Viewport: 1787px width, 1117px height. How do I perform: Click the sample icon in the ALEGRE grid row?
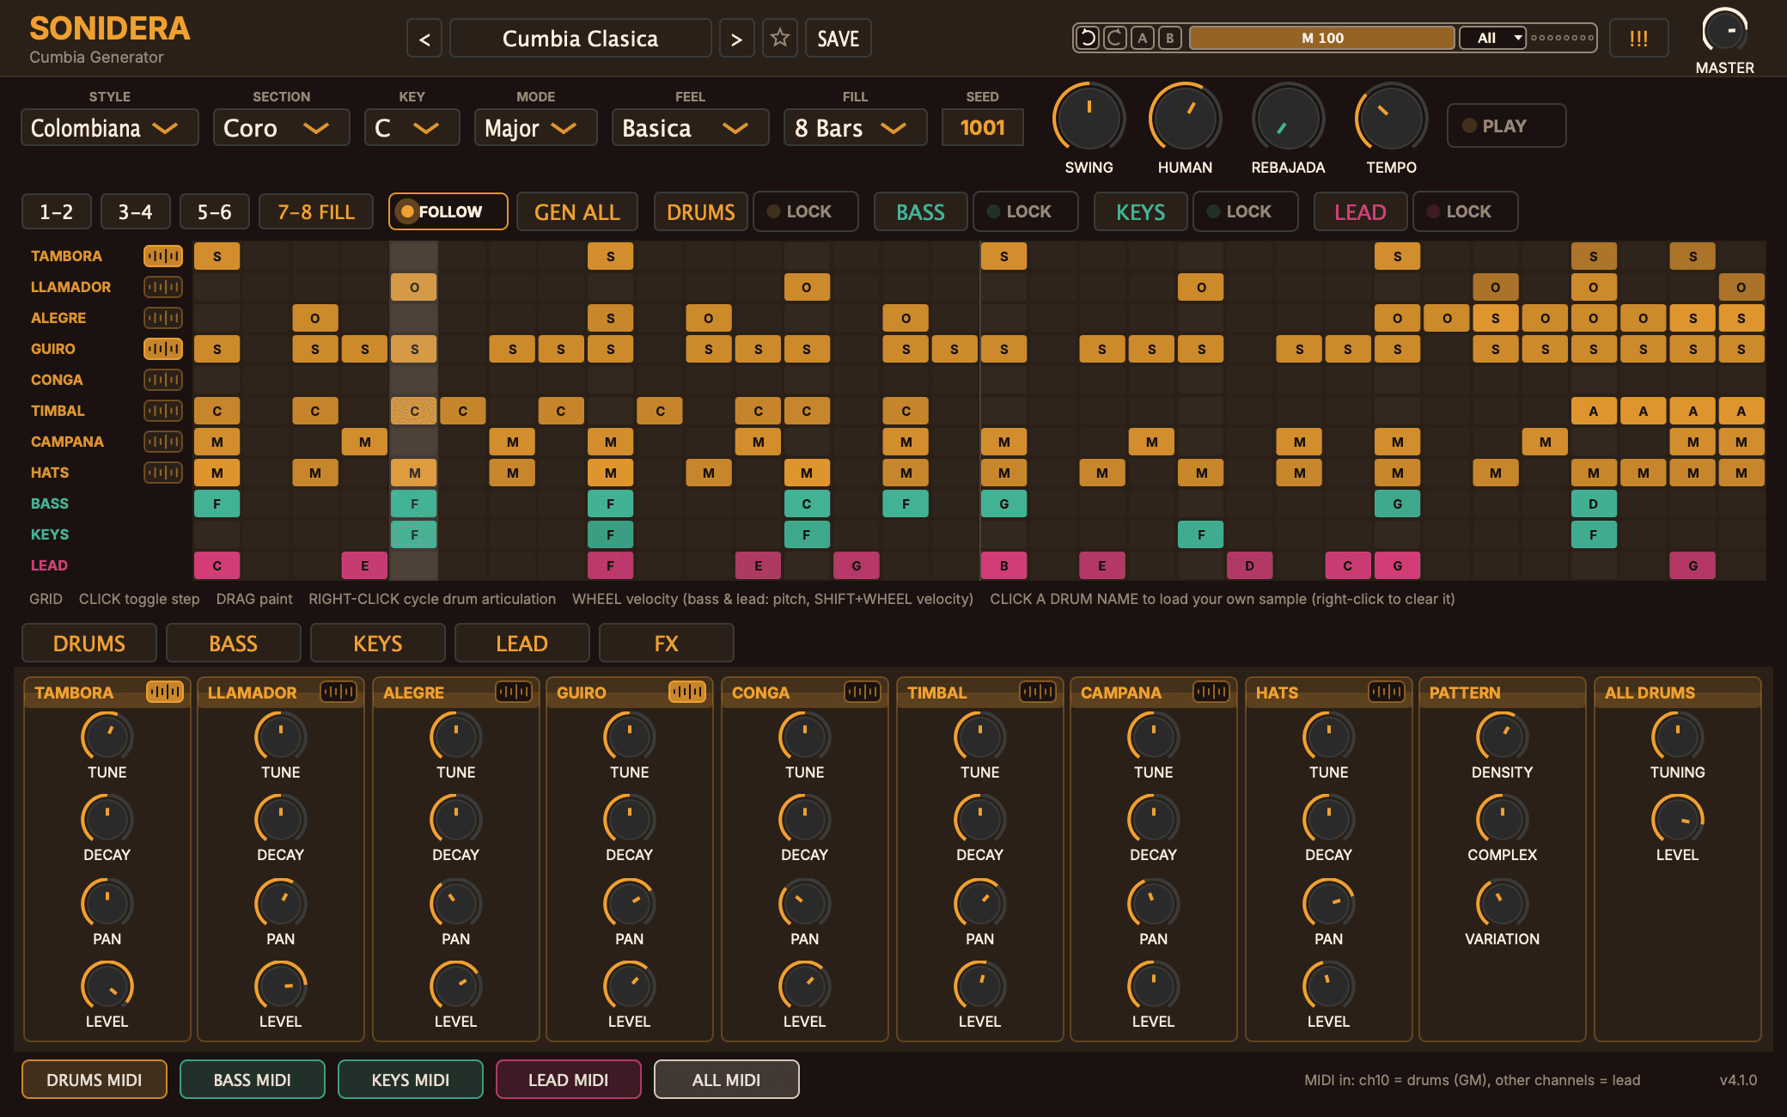tap(163, 318)
